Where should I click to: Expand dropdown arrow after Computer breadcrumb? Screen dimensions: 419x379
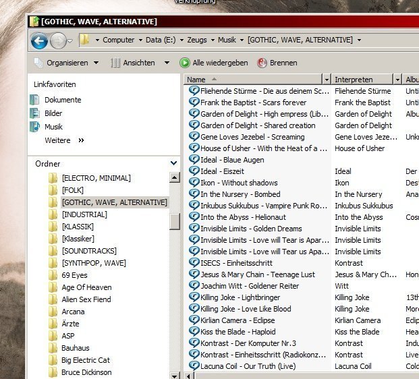pos(140,40)
